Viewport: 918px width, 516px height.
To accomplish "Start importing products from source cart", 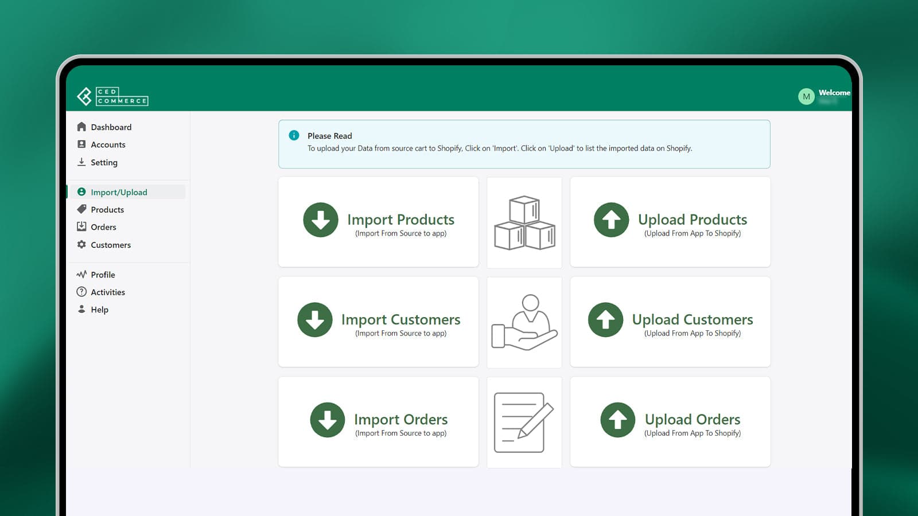I will pos(378,222).
